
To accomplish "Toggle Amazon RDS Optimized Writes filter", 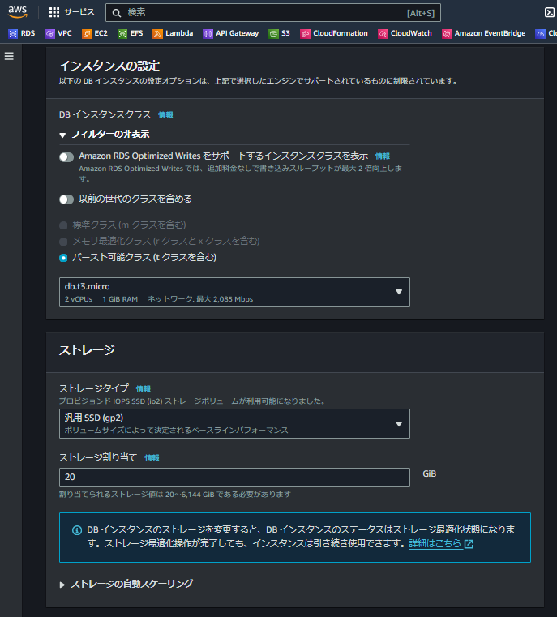I will tap(66, 157).
